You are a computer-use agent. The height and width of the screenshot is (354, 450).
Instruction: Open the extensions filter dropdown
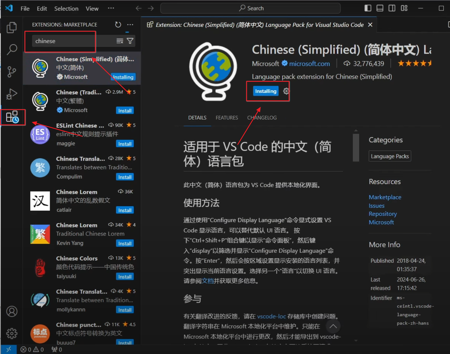[x=130, y=41]
